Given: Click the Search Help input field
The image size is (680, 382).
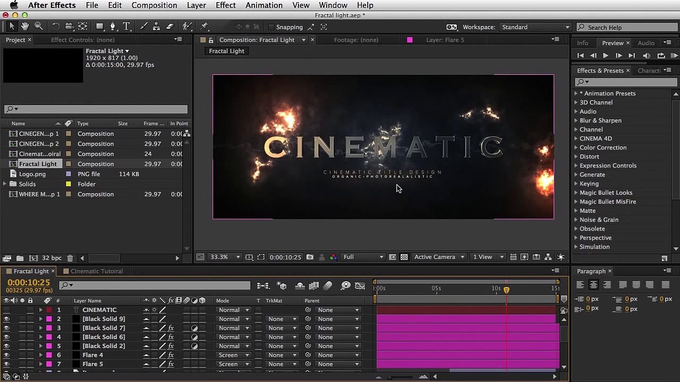Looking at the screenshot, I should 627,27.
